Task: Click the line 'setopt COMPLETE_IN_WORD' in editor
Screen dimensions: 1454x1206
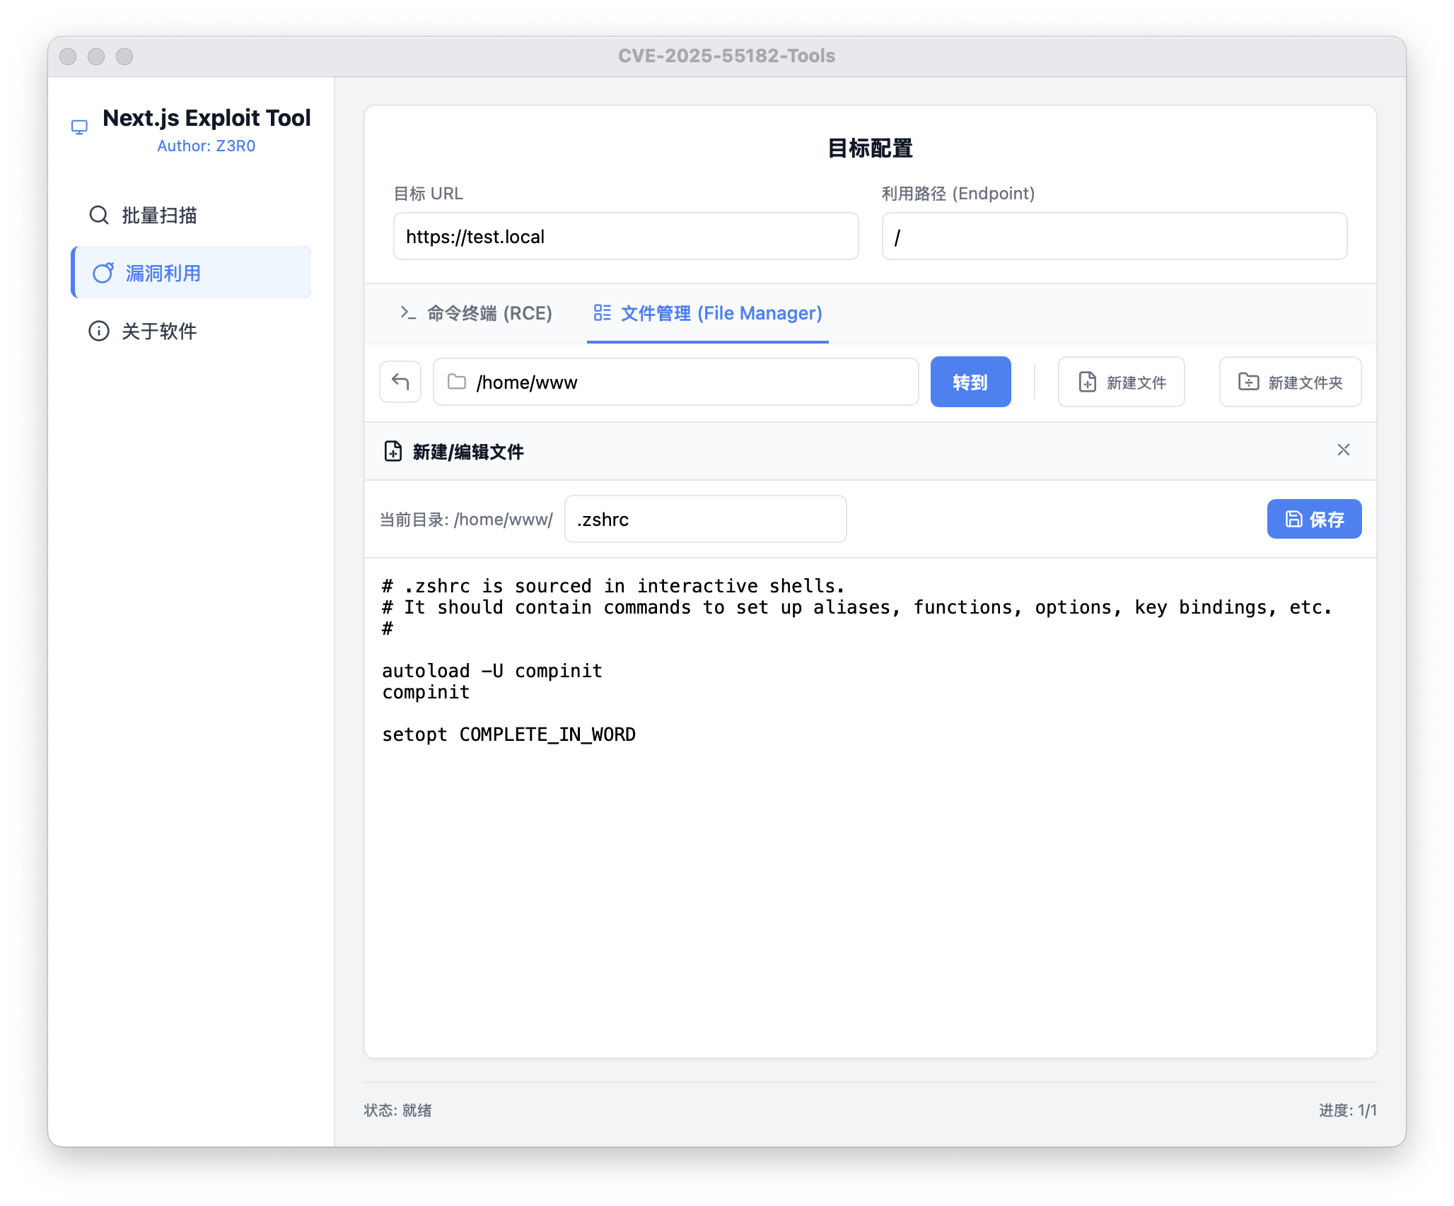Action: 508,734
